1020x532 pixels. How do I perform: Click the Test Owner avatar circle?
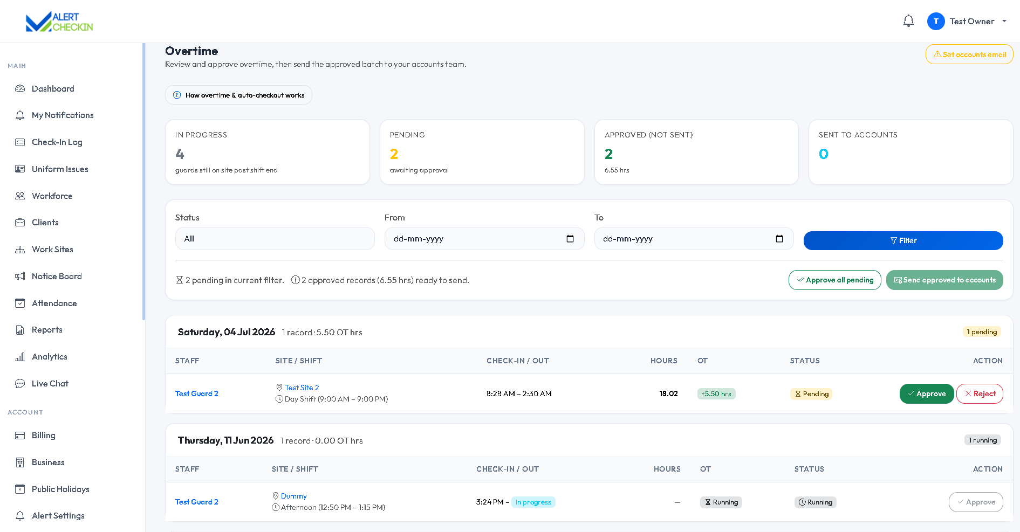[936, 21]
